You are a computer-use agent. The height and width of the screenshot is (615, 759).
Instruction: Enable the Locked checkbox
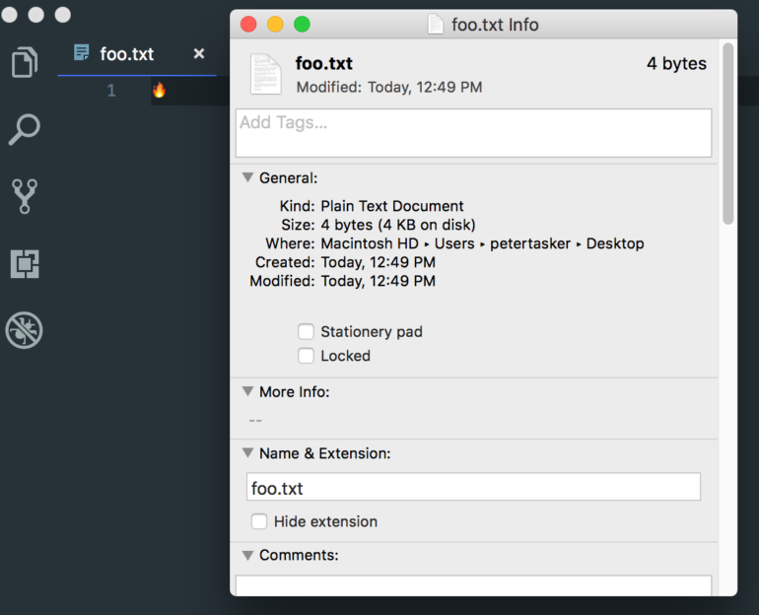(307, 356)
